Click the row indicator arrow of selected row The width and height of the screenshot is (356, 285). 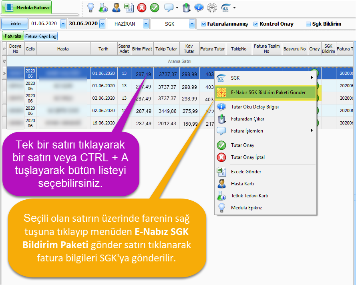point(4,73)
